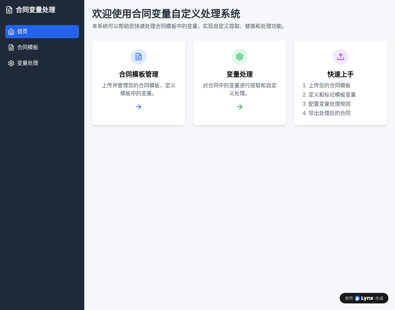Click the document logo icon beside 合同变量处理

tap(9, 10)
